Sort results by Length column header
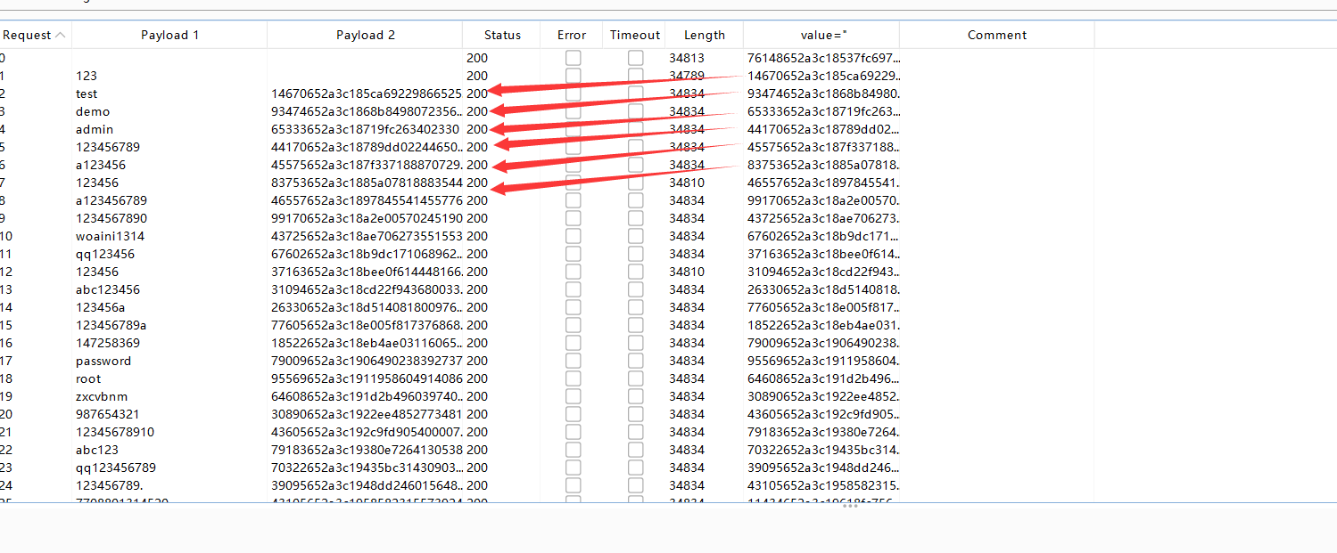This screenshot has width=1337, height=553. pyautogui.click(x=705, y=36)
